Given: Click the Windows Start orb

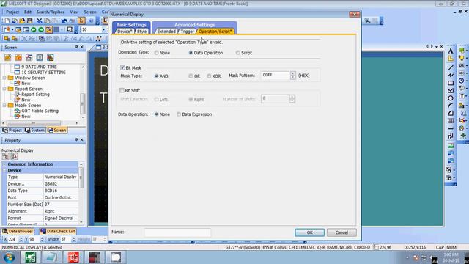Looking at the screenshot, I should tap(9, 257).
